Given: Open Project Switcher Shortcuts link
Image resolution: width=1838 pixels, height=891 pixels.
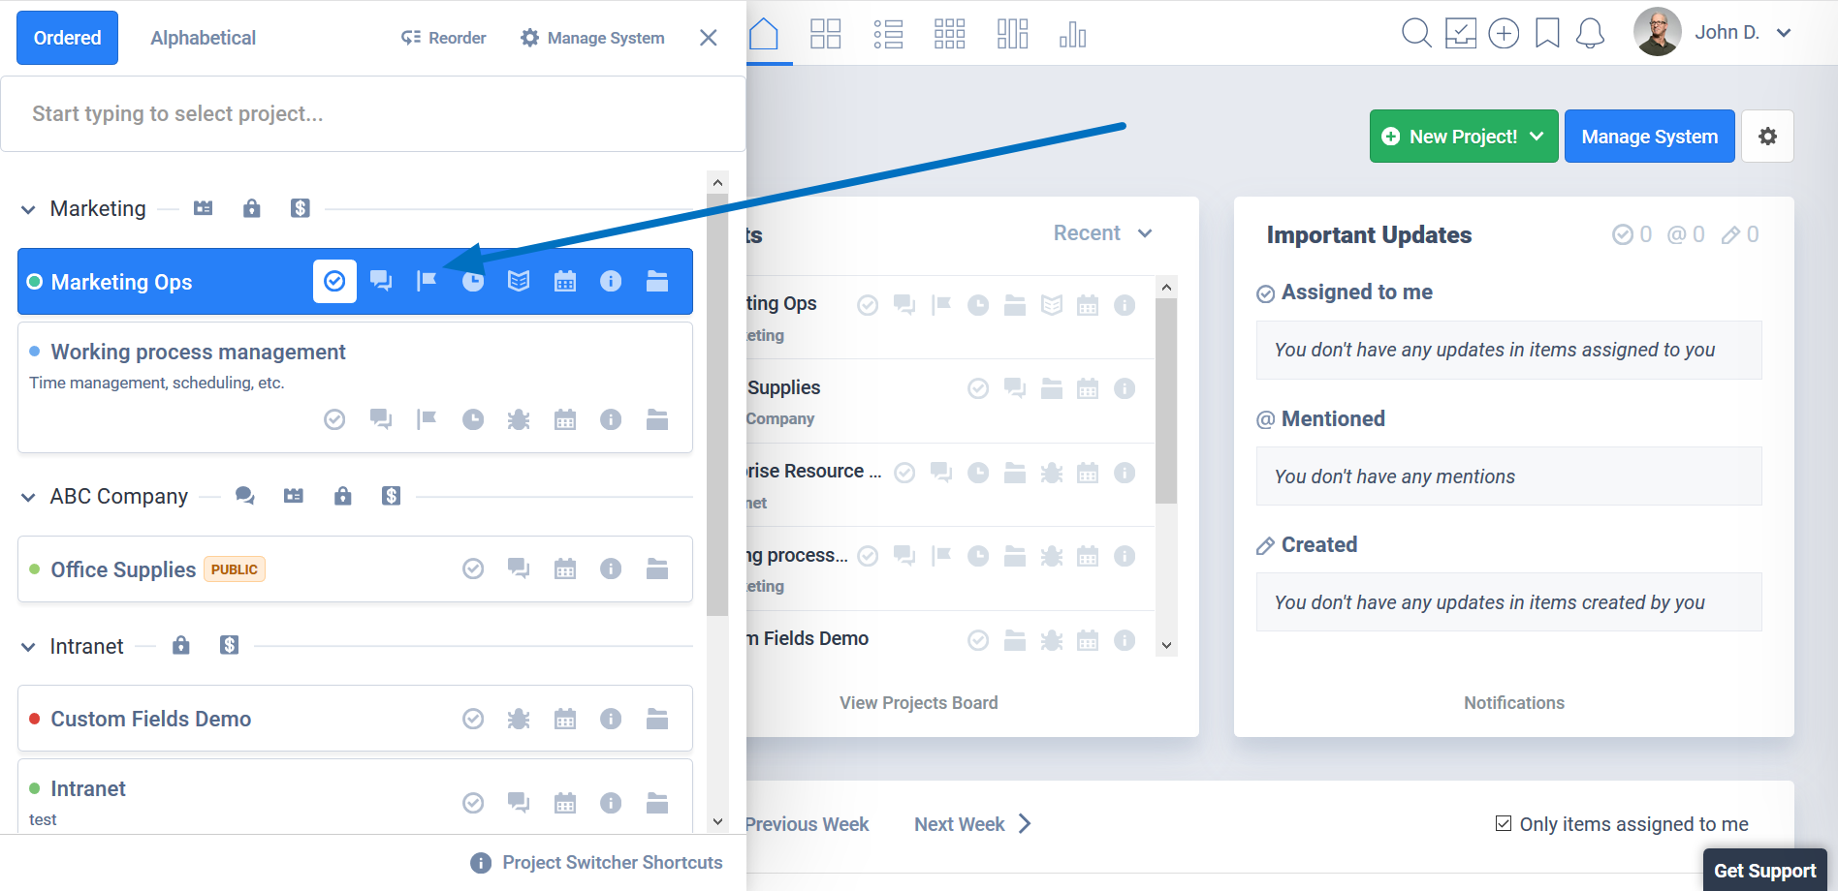Looking at the screenshot, I should (612, 862).
